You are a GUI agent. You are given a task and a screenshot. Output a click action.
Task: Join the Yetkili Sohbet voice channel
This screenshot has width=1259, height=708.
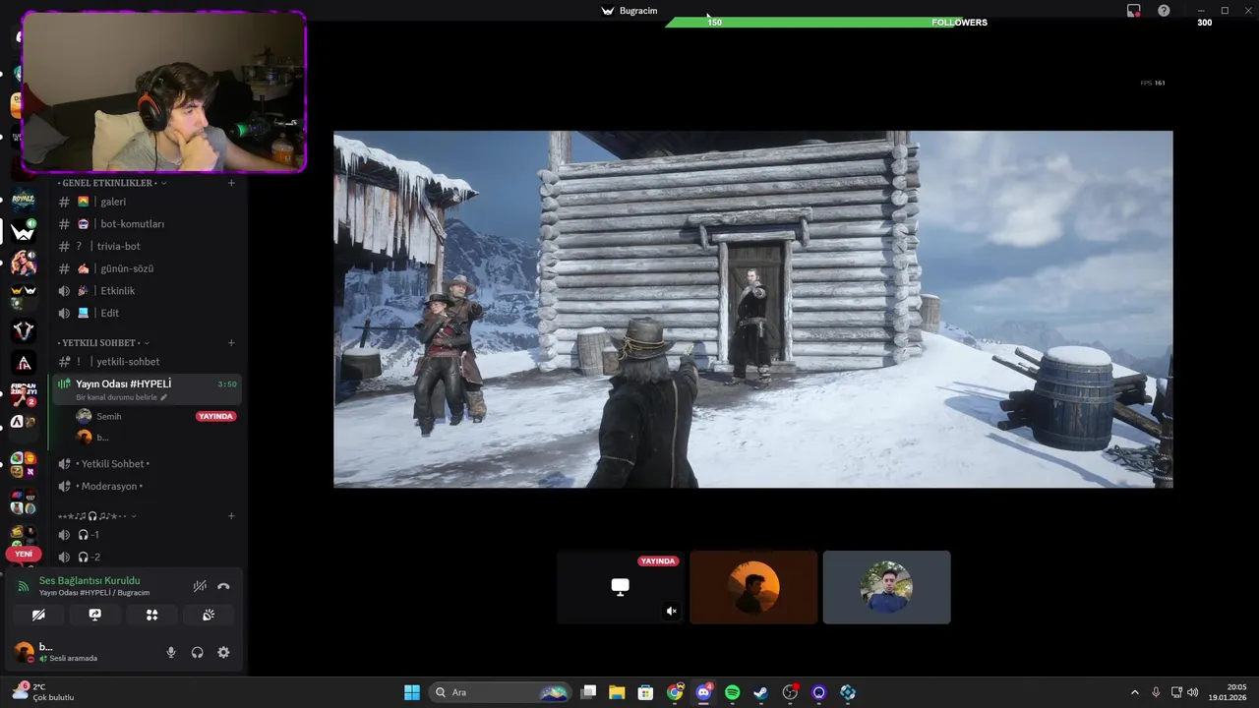(x=146, y=464)
